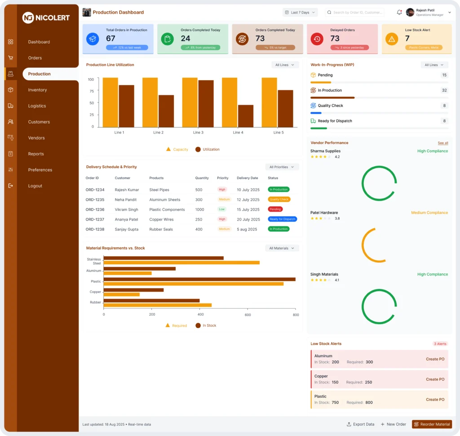Click the notification bell icon

point(399,13)
